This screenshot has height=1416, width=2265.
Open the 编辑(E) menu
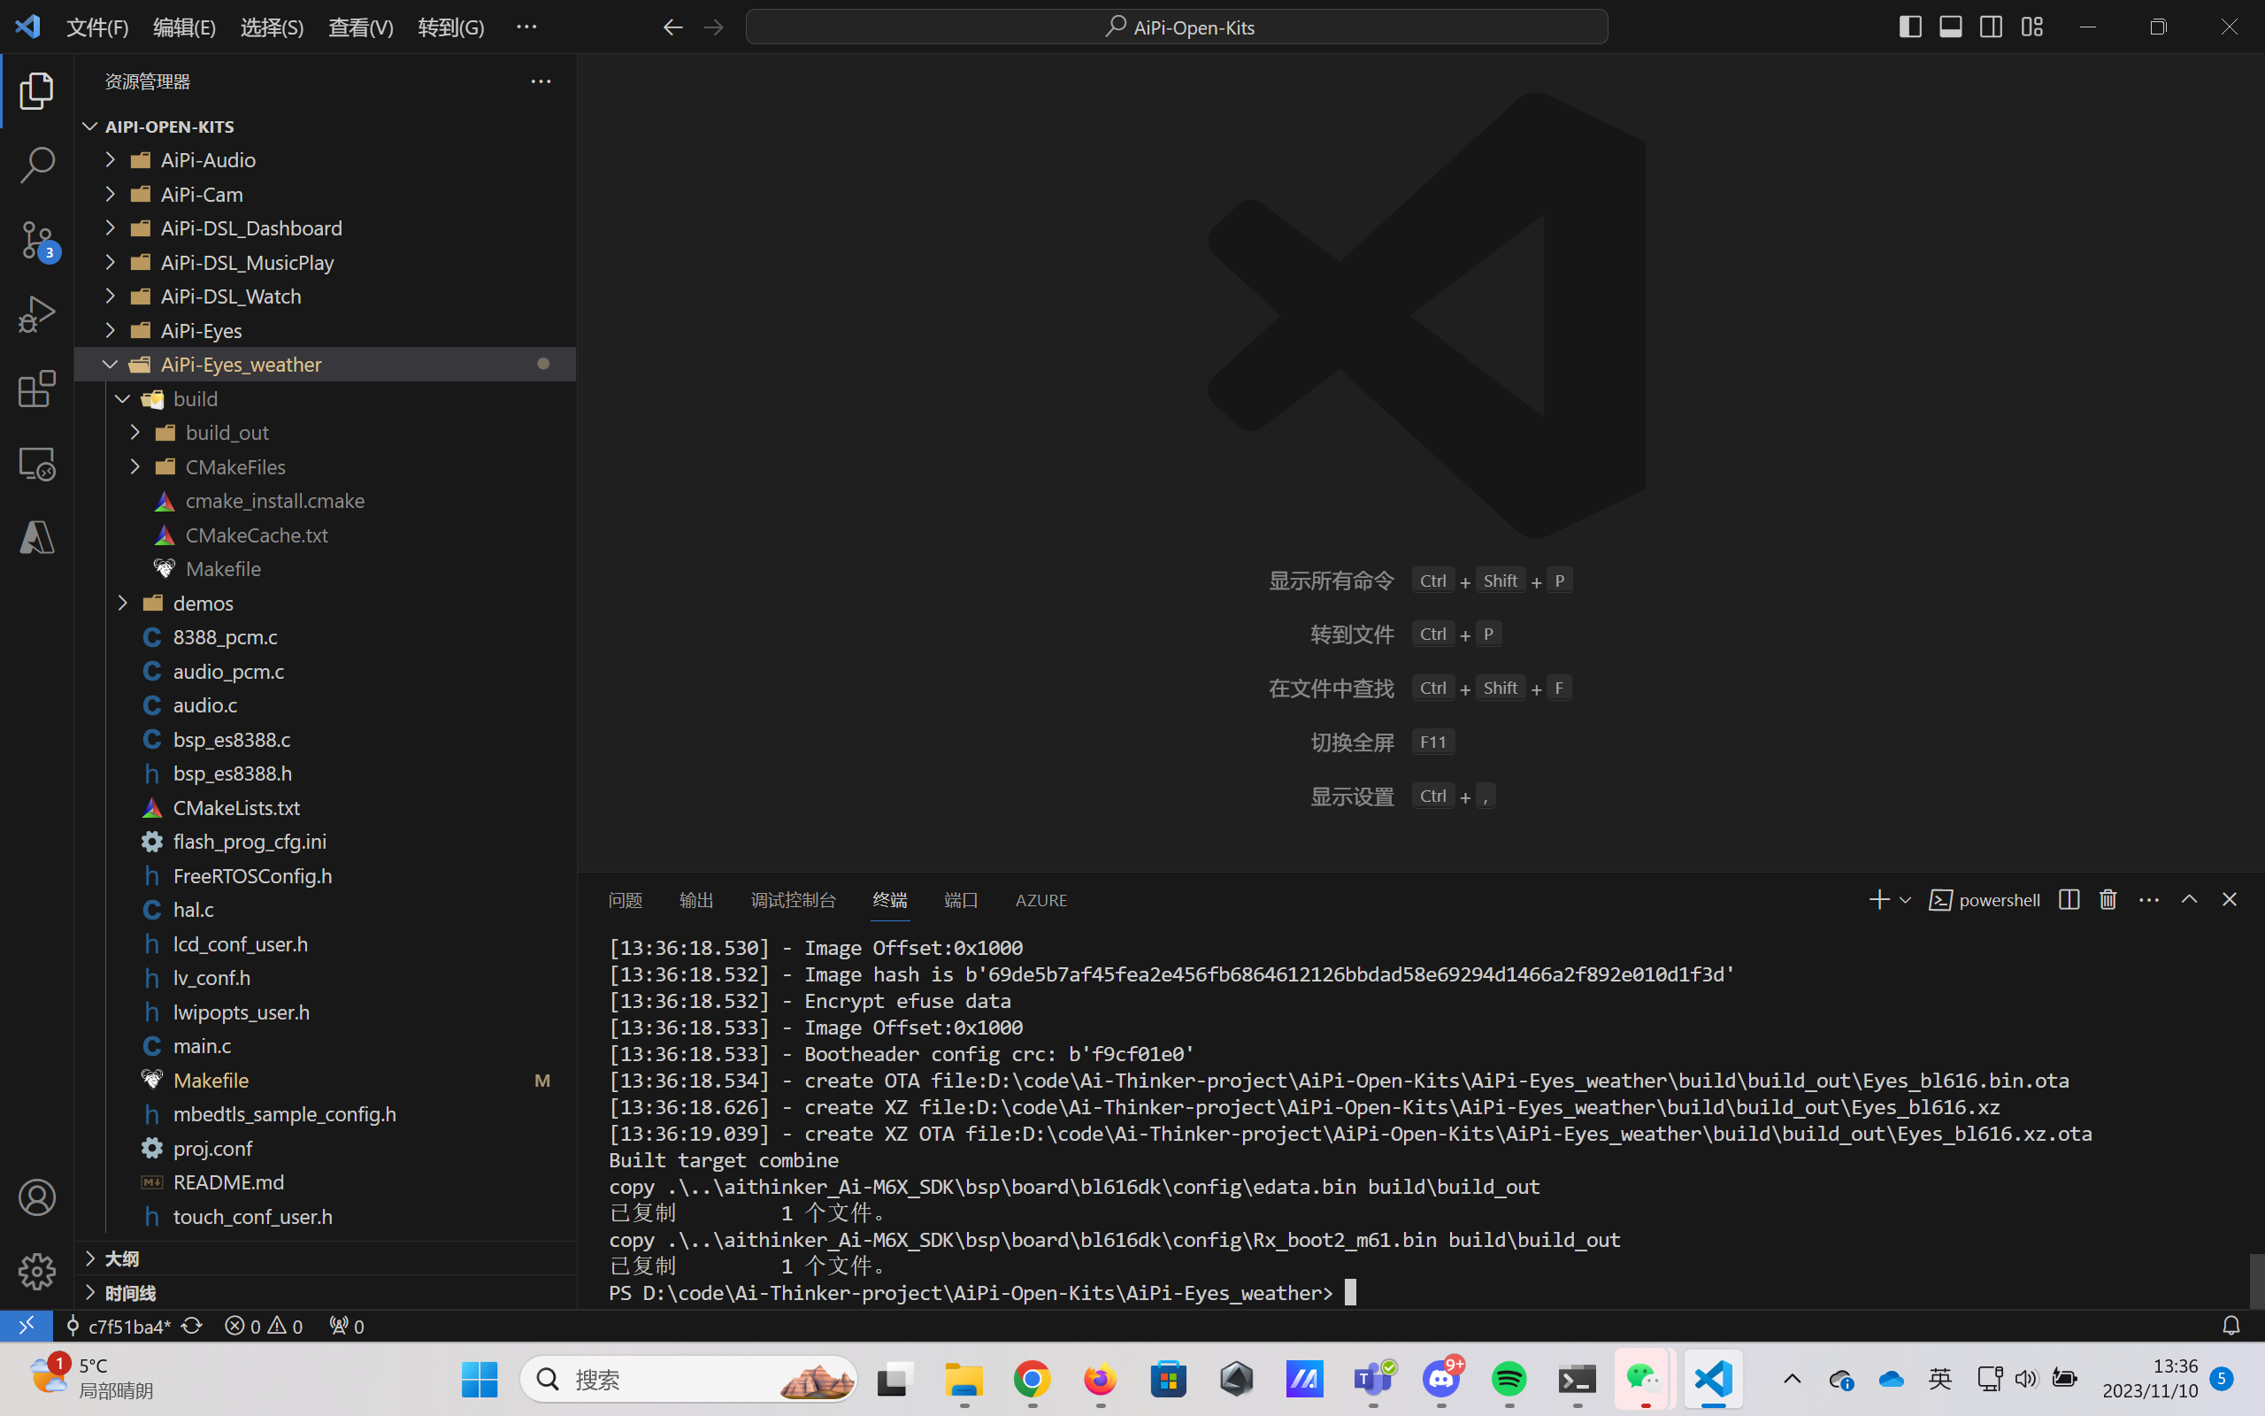tap(184, 27)
